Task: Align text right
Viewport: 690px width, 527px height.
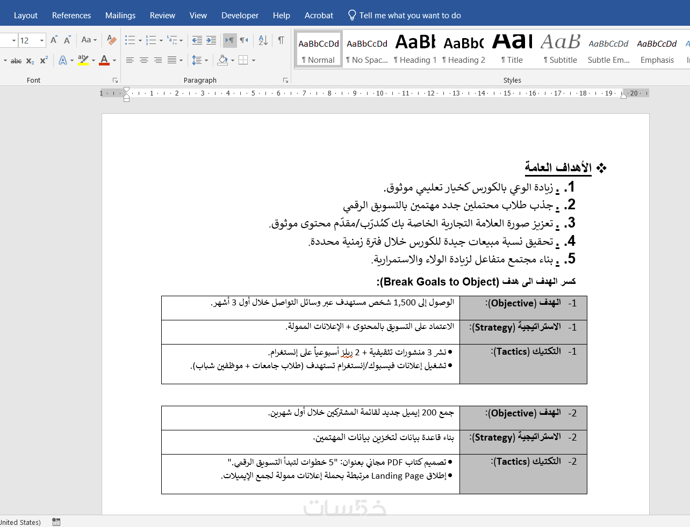Action: tap(158, 60)
